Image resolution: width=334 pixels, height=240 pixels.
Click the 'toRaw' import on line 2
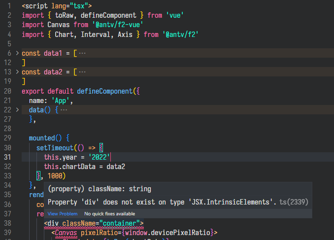(64, 15)
